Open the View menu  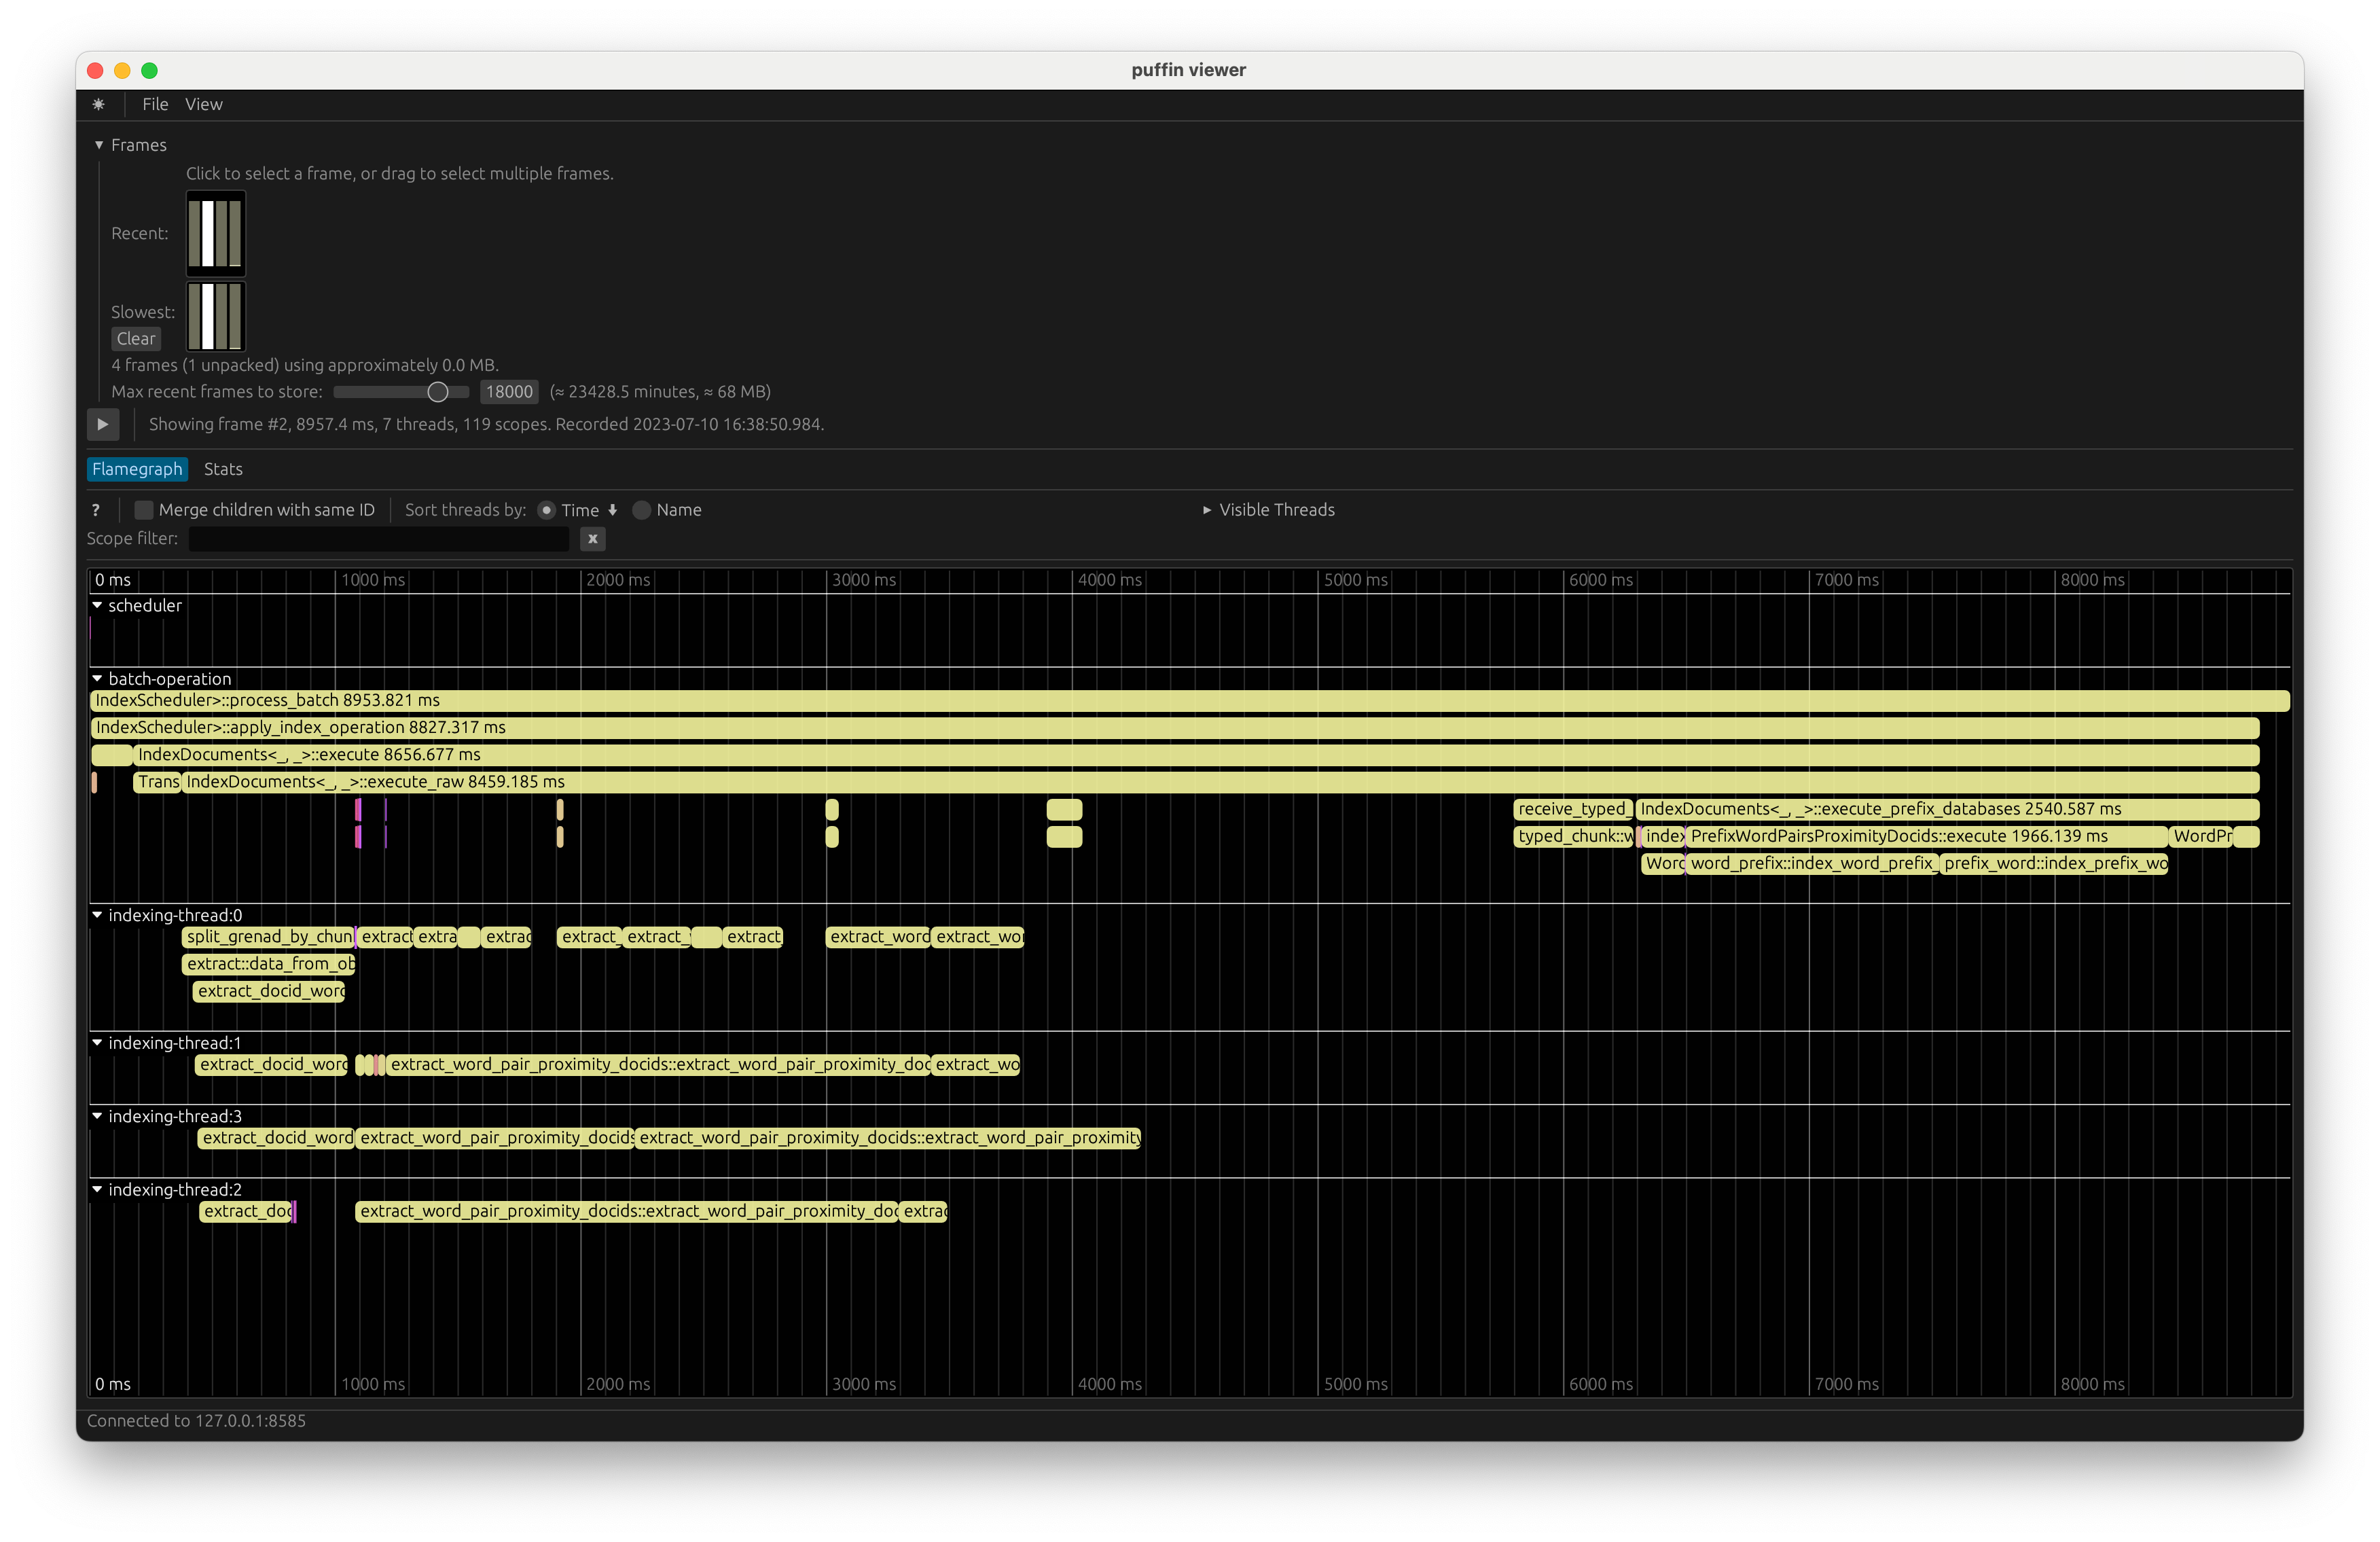point(204,104)
